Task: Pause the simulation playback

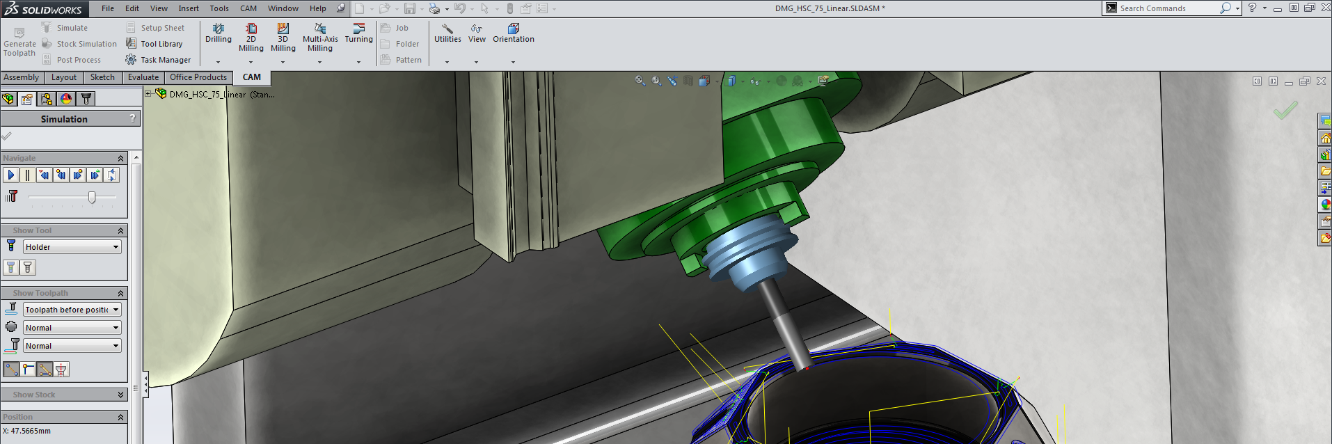Action: (x=27, y=175)
